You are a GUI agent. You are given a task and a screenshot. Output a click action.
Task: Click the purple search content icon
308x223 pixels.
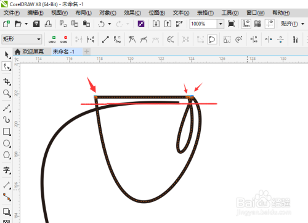pyautogui.click(x=141, y=24)
